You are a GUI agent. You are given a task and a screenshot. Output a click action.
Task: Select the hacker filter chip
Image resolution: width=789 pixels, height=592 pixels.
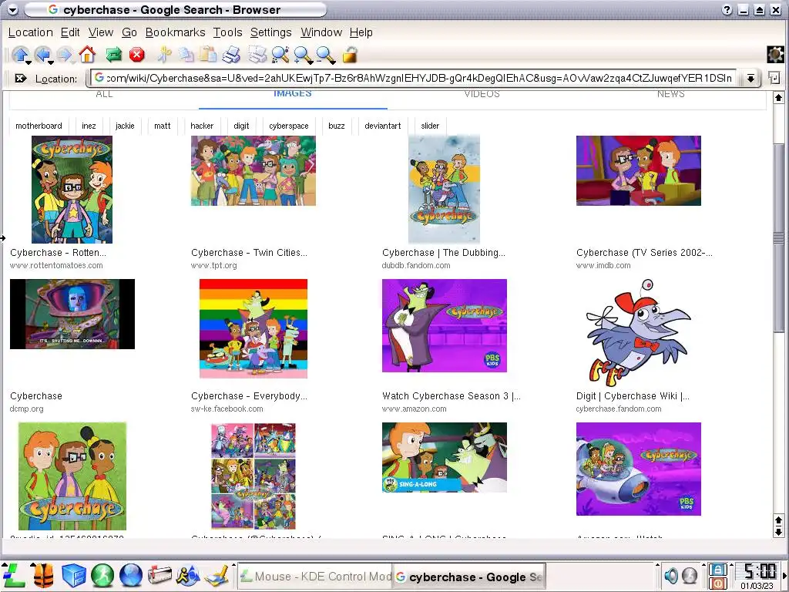pos(202,126)
